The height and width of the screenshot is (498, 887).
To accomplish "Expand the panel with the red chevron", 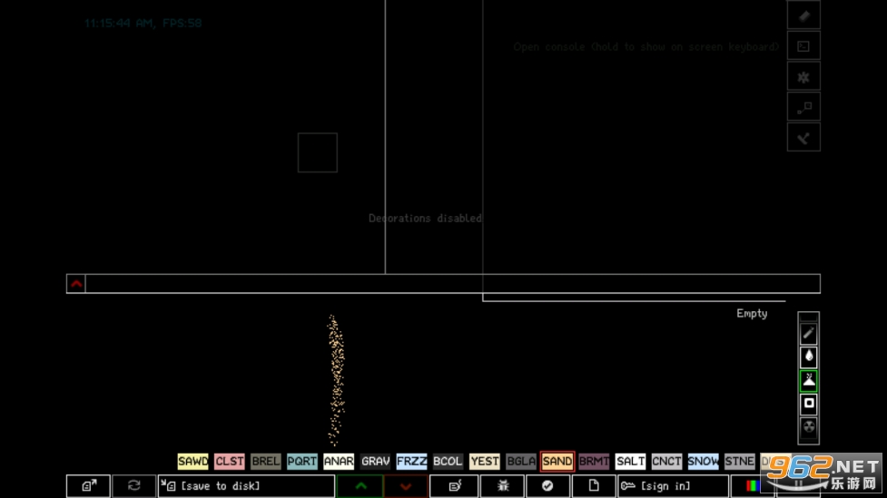I will [76, 284].
